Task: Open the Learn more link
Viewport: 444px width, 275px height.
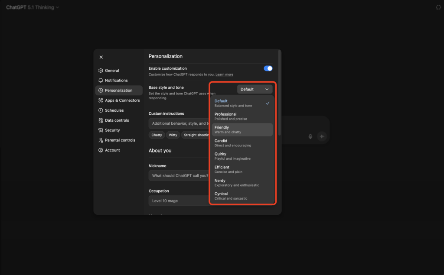Action: (224, 74)
